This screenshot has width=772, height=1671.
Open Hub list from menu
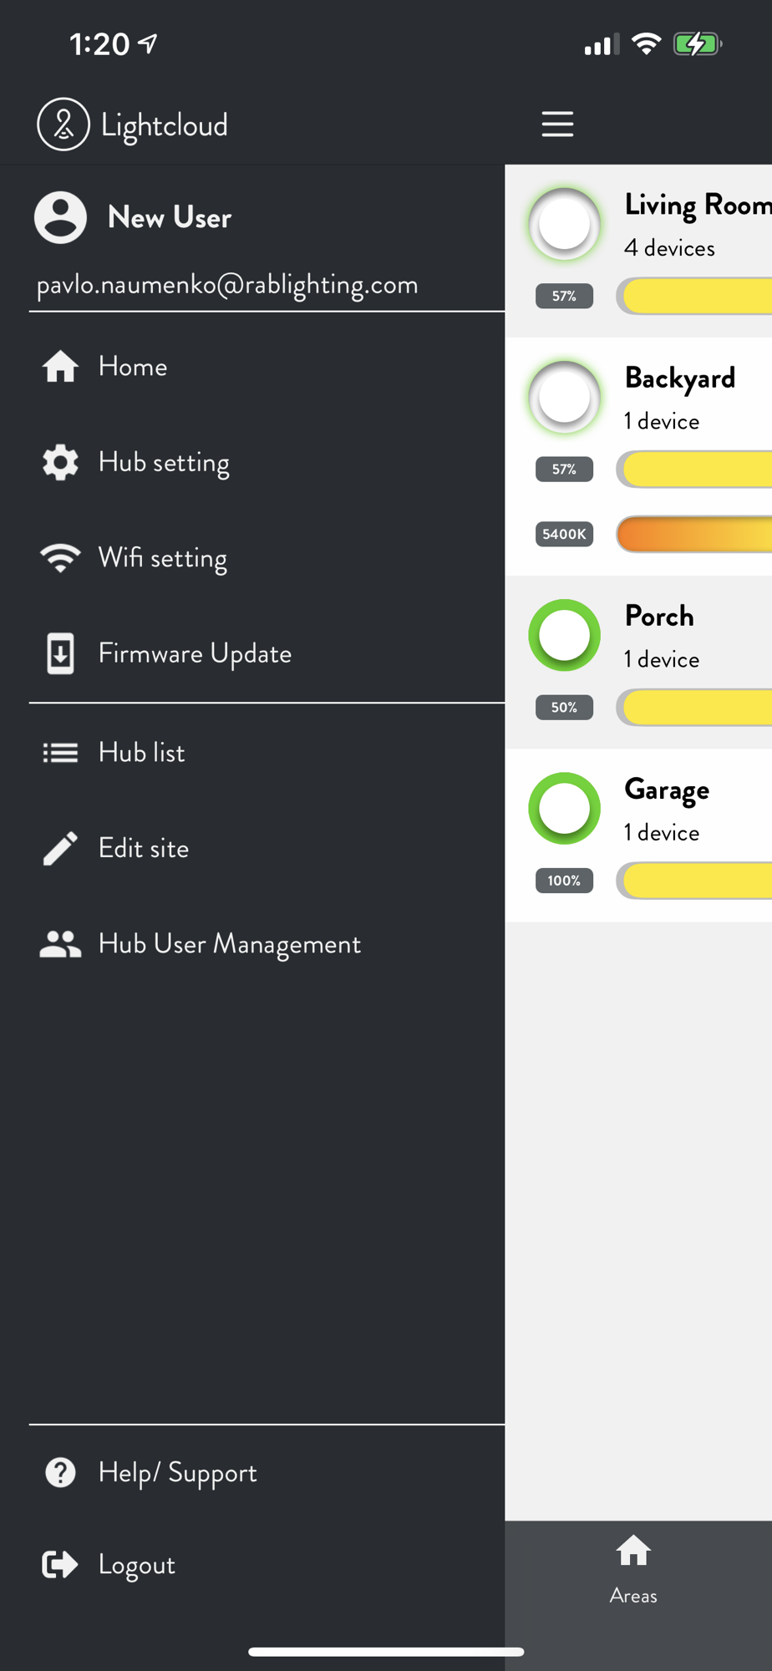[x=141, y=753]
